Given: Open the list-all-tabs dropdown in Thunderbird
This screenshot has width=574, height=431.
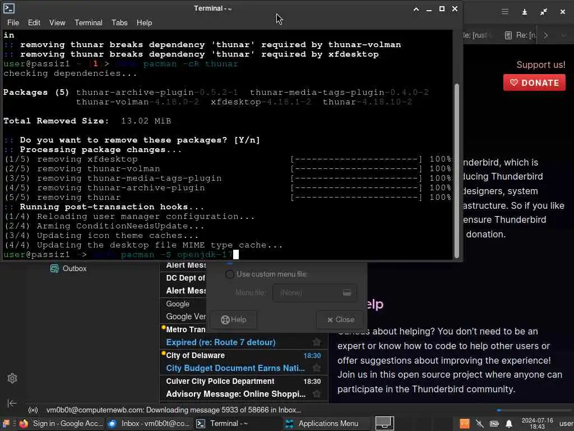Looking at the screenshot, I should pos(563,35).
